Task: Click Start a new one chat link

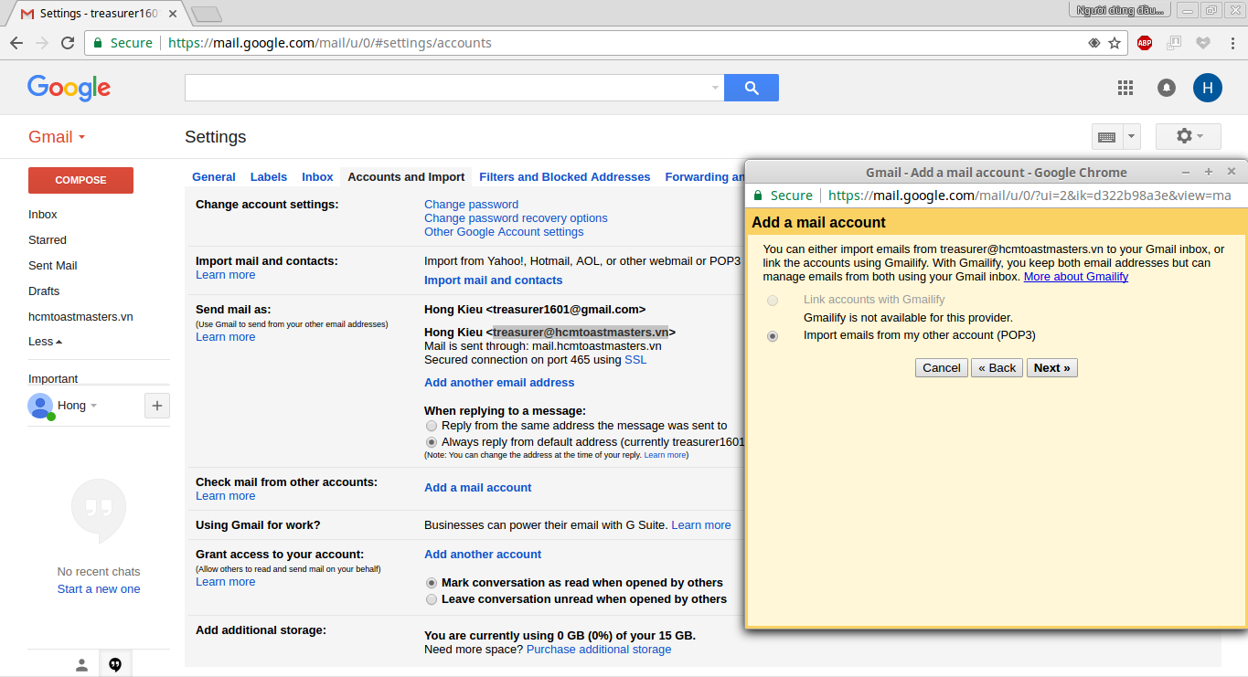Action: click(x=99, y=589)
